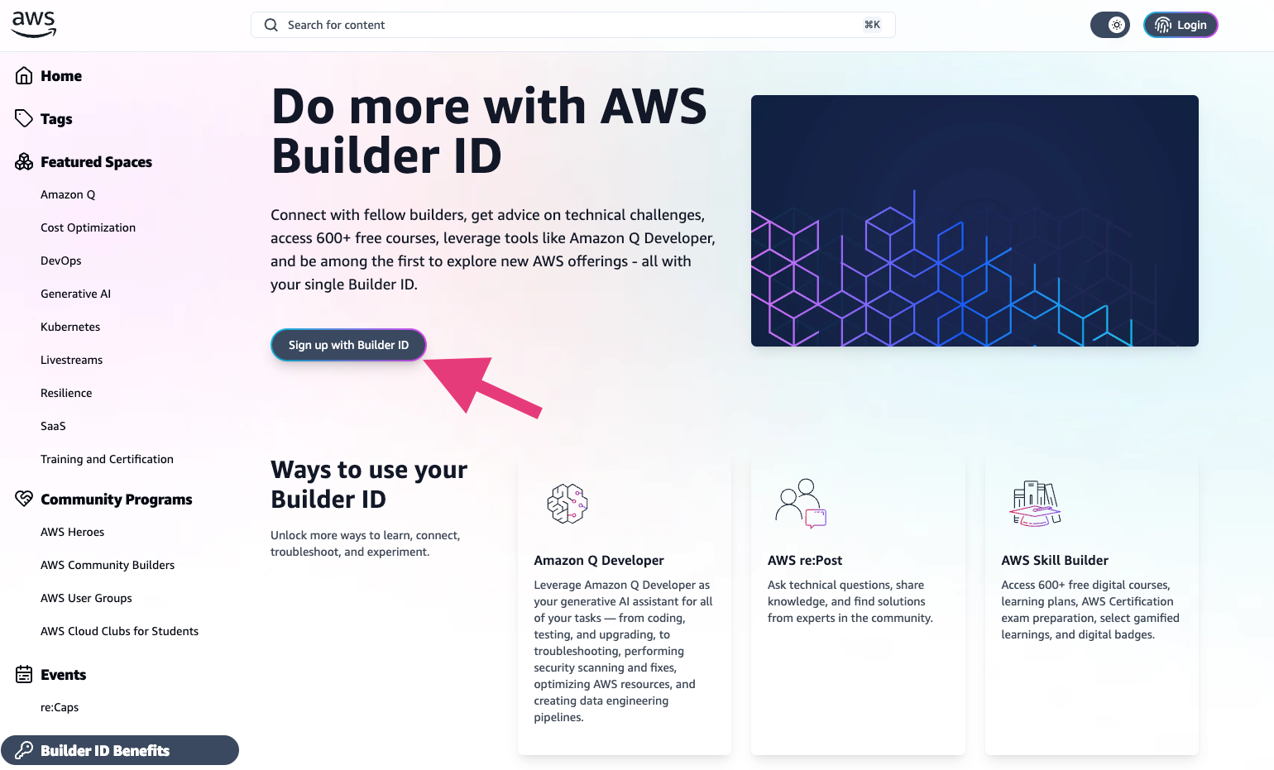The height and width of the screenshot is (770, 1274).
Task: Click 'Leverage Amazon Q Developer as' description
Action: (624, 651)
